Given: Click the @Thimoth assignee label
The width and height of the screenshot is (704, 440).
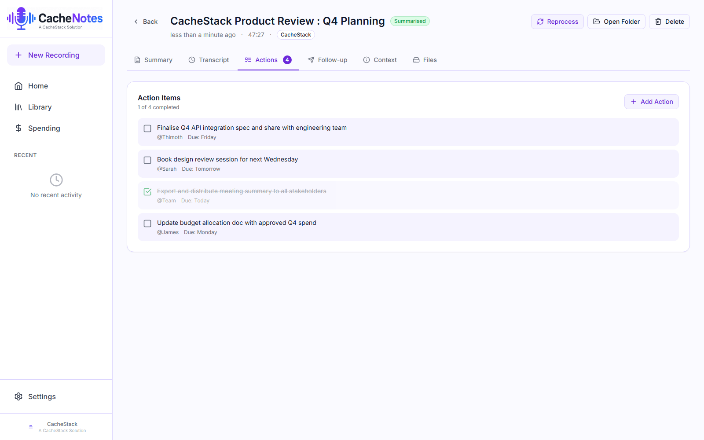Looking at the screenshot, I should pyautogui.click(x=170, y=137).
